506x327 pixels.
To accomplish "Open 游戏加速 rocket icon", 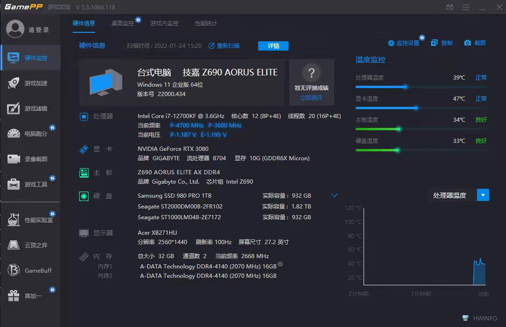I will click(14, 83).
